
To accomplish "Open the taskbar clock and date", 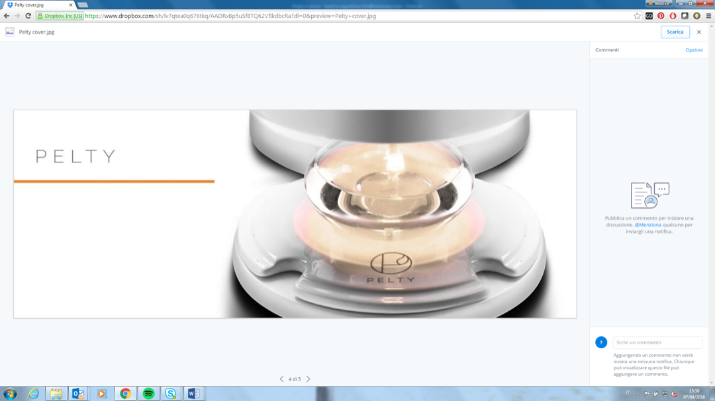I will point(694,394).
